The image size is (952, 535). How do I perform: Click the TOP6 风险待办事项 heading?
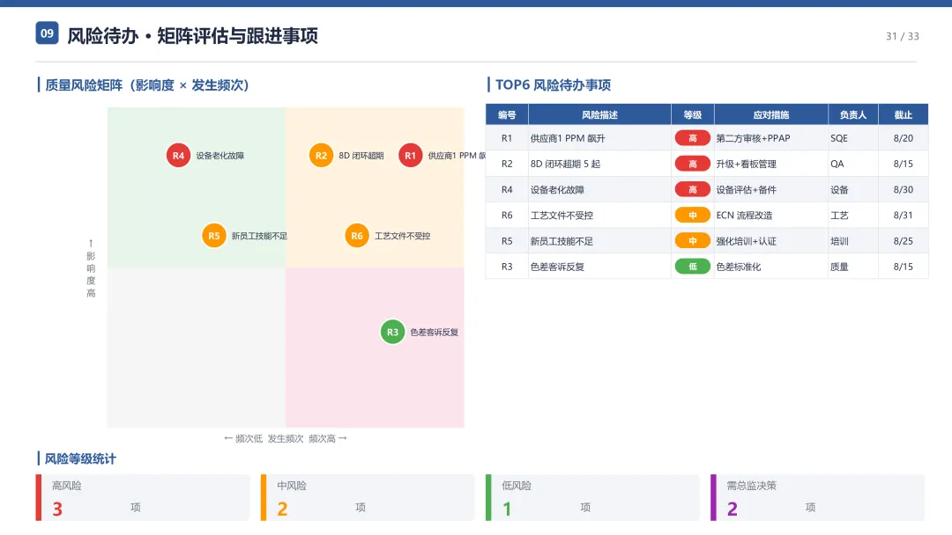coord(553,84)
